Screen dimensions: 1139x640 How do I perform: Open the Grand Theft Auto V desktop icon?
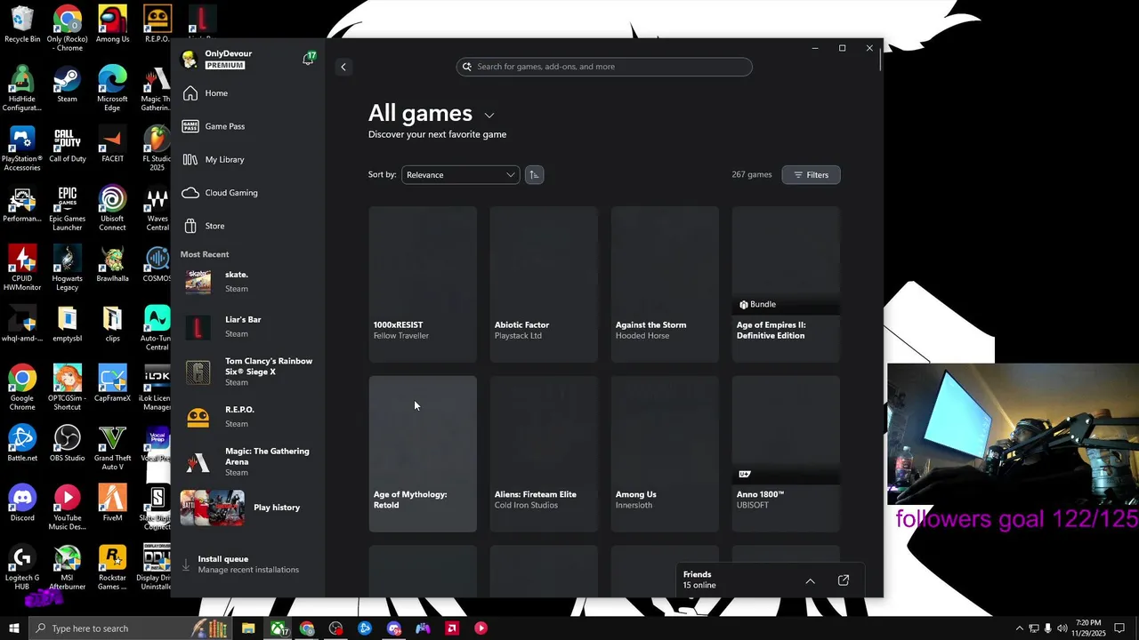coord(112,449)
